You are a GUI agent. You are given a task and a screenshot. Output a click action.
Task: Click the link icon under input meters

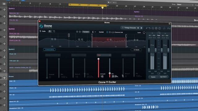152,73
